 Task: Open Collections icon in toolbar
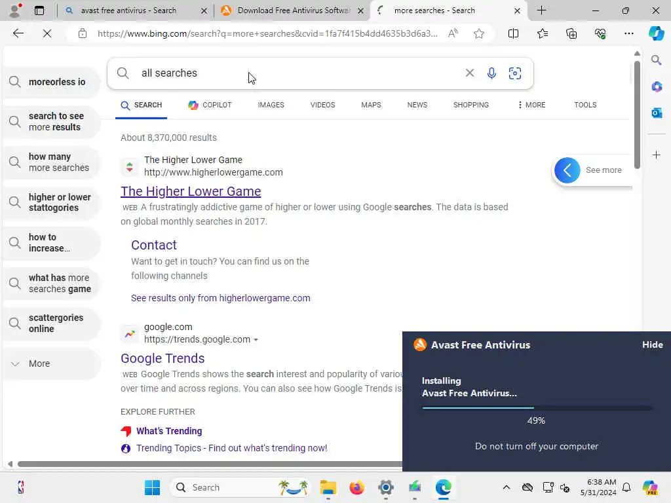click(571, 33)
